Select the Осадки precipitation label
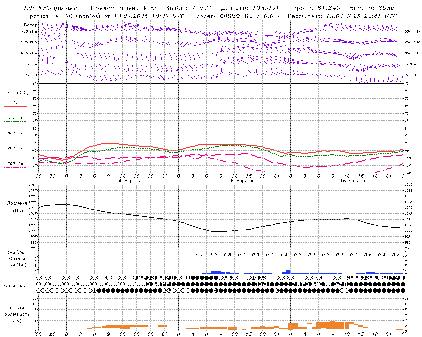The image size is (422, 337). (17, 259)
